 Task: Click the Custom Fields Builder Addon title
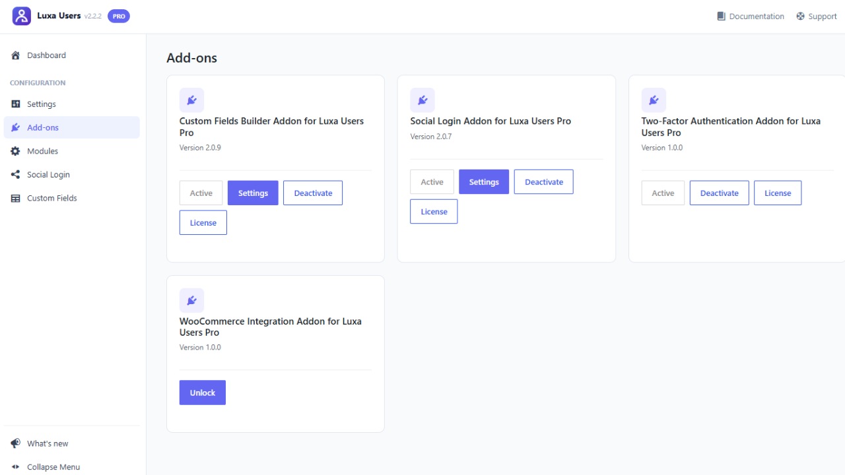(272, 127)
